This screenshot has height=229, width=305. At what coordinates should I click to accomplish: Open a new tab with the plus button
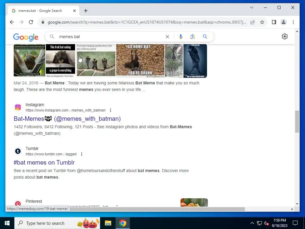tap(86, 11)
